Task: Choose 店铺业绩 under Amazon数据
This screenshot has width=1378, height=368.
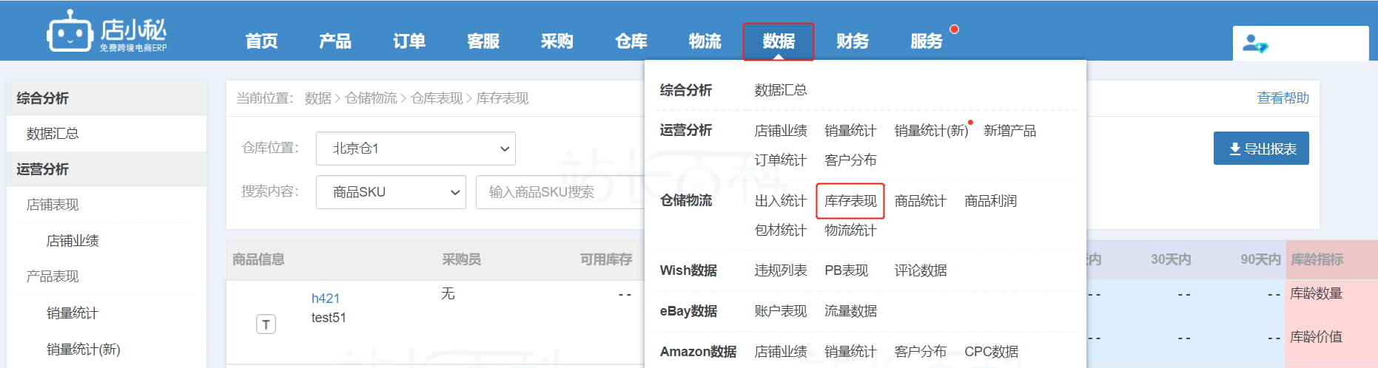Action: (x=781, y=352)
